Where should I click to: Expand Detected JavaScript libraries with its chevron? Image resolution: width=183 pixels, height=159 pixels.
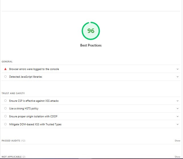click(x=178, y=77)
